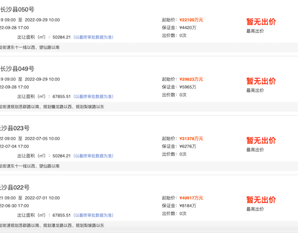298x233 pixels.
Task: Click location text 规划思群路以南 in 049号
Action: coord(25,107)
